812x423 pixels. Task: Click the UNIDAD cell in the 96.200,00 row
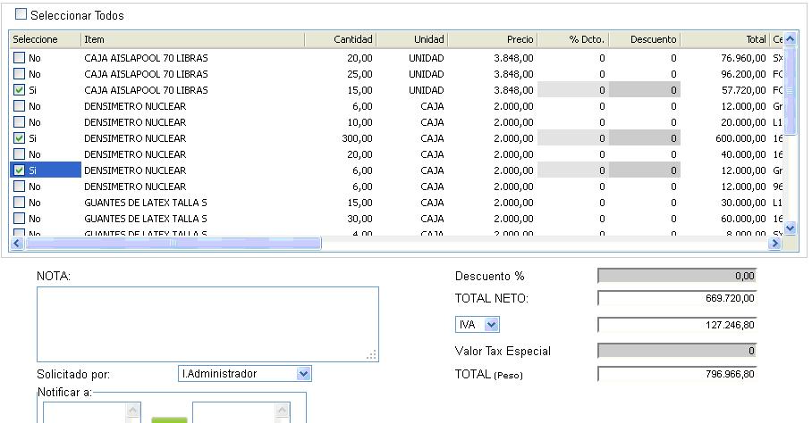pyautogui.click(x=427, y=74)
